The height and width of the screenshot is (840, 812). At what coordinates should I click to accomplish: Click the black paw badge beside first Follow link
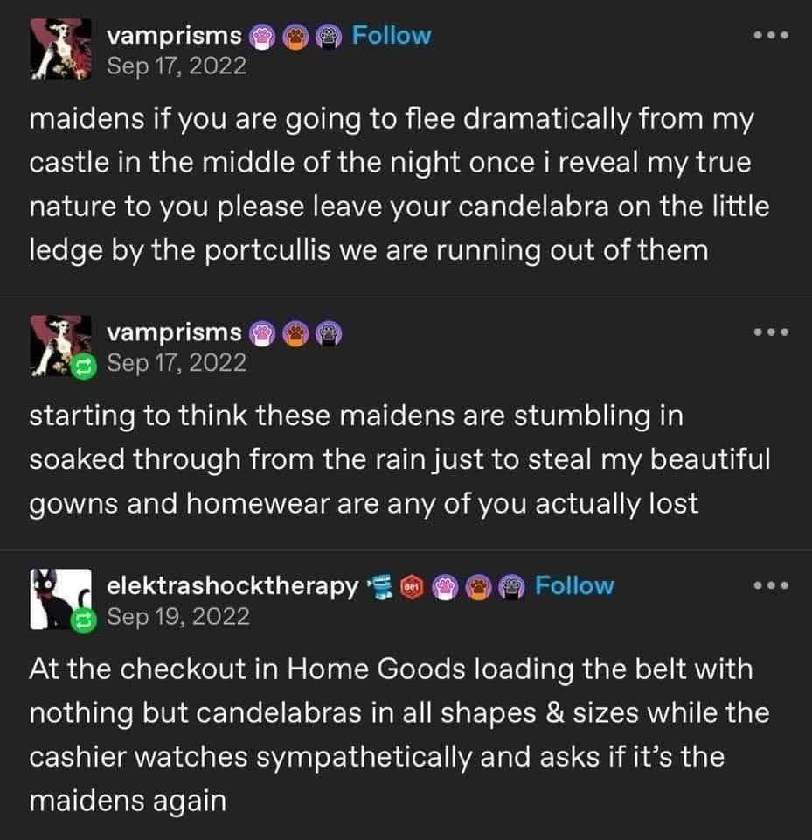click(x=330, y=37)
